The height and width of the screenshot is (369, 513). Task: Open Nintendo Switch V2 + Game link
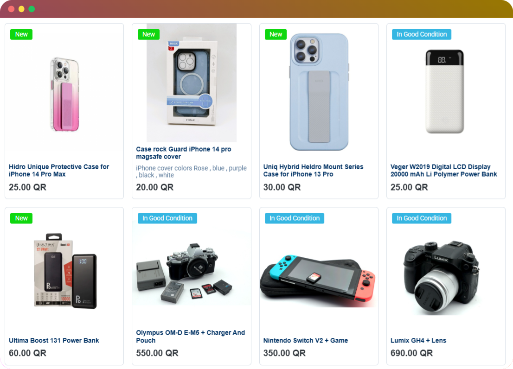[306, 340]
